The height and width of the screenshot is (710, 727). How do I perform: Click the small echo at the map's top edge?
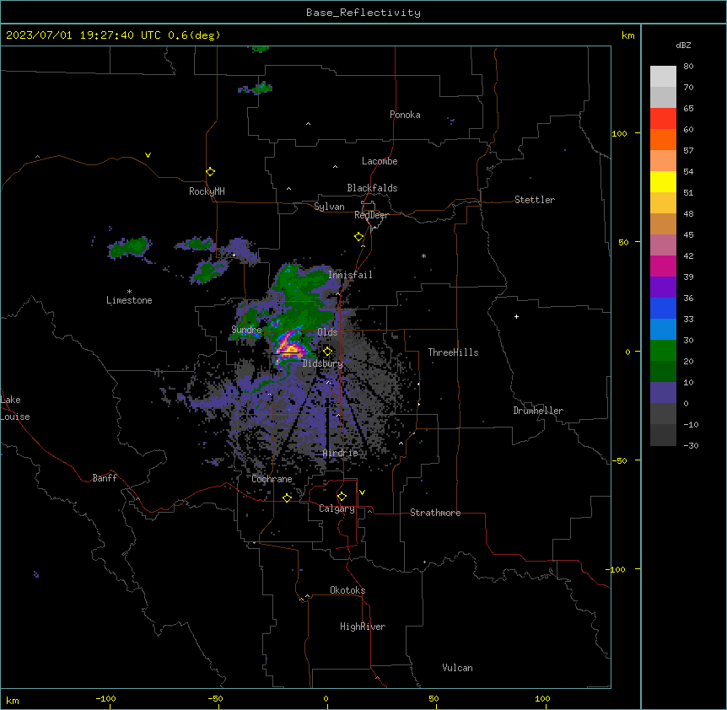pyautogui.click(x=259, y=49)
